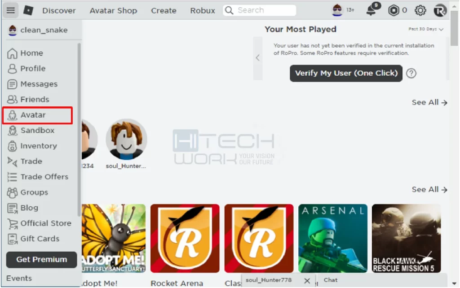Click the sidebar vertical scrollbar

click(x=79, y=129)
